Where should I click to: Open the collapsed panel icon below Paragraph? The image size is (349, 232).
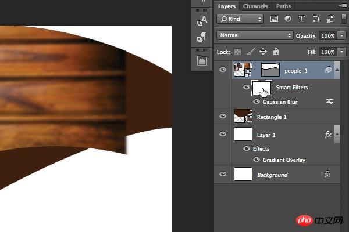tap(202, 60)
